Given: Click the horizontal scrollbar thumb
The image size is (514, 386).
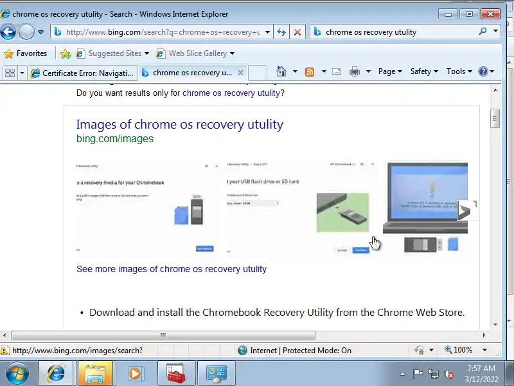Looking at the screenshot, I should [163, 335].
